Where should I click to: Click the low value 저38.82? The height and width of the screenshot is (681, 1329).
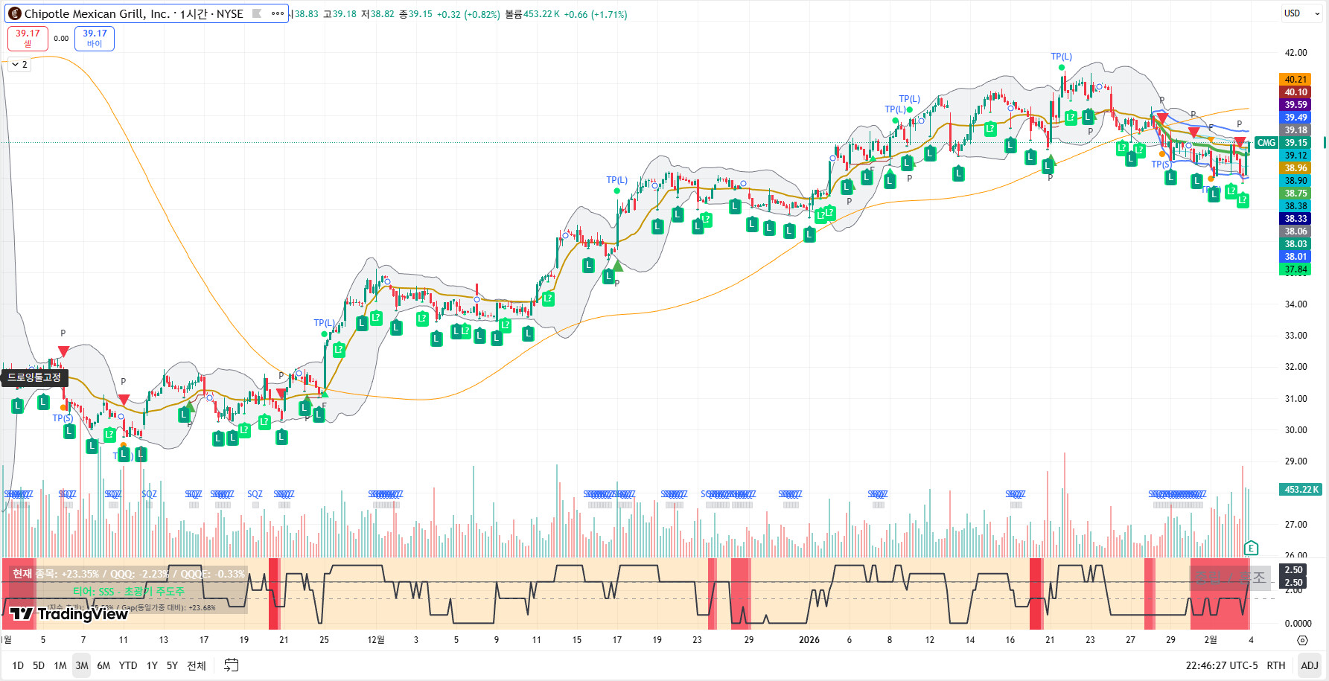(x=377, y=14)
